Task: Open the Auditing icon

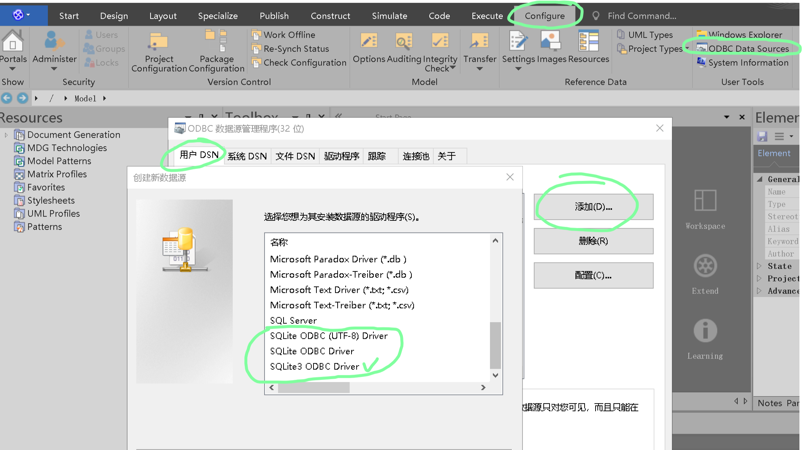Action: click(404, 41)
